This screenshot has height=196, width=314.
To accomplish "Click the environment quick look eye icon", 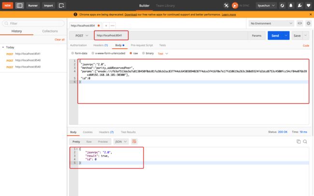I will (x=300, y=24).
